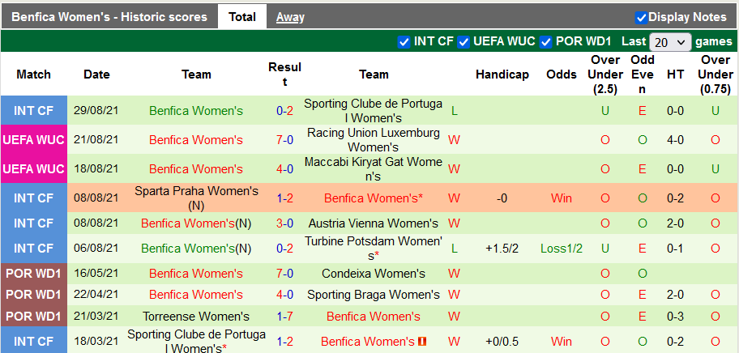Click the UEFA WUC label on 21/08/21 match
The height and width of the screenshot is (353, 739).
34,139
